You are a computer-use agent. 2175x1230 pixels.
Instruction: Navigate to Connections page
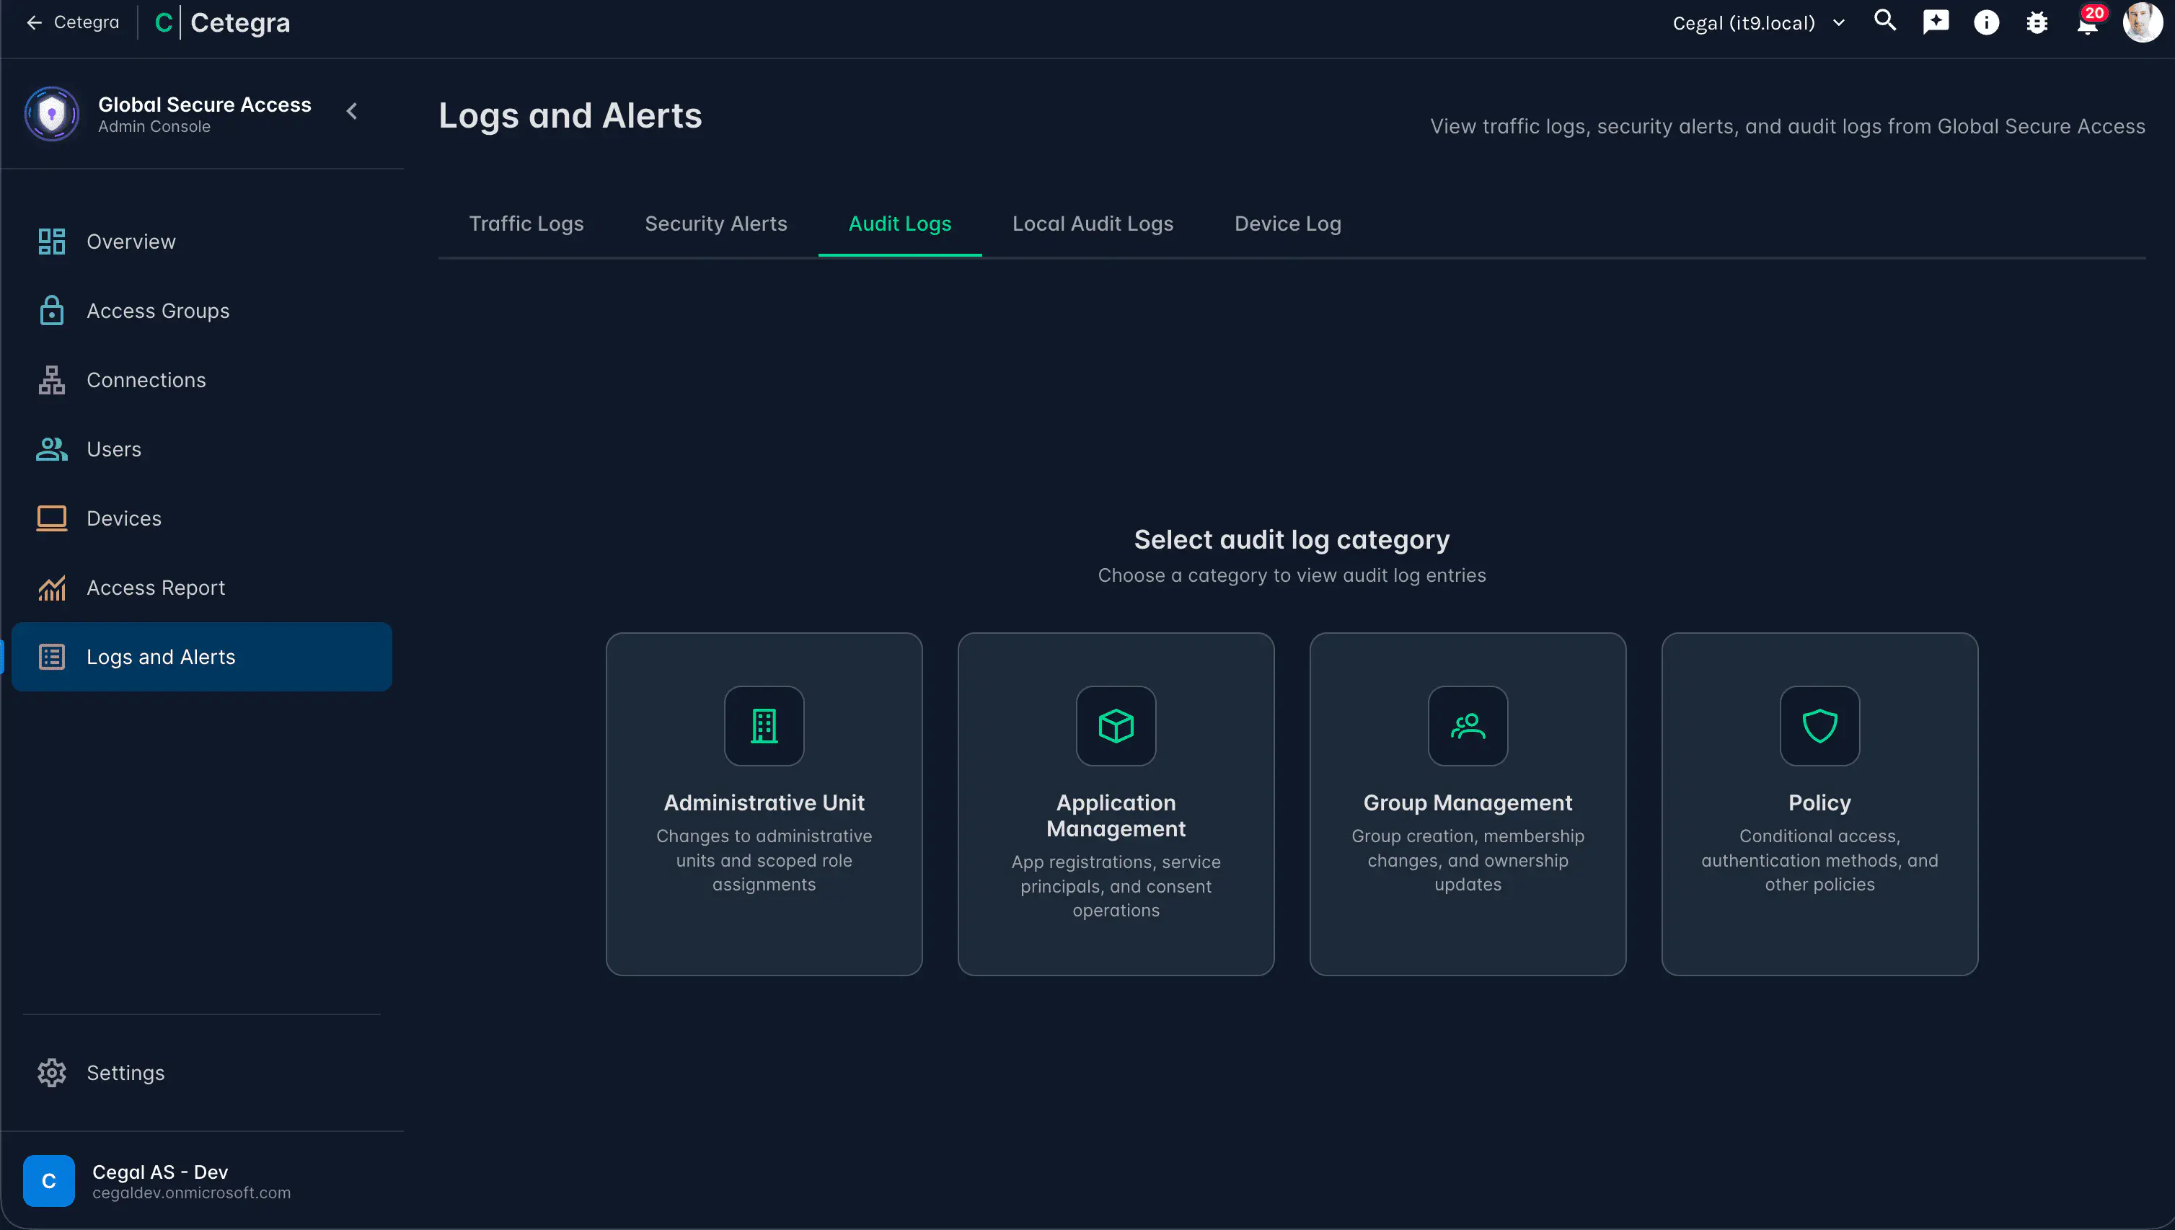pos(202,380)
